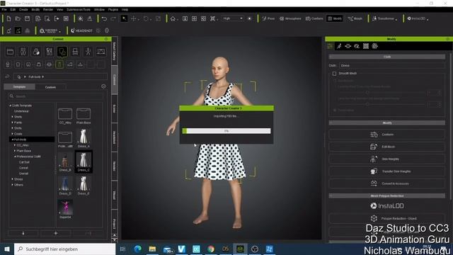Expand the Others tree node
453x255 pixels.
(13, 185)
